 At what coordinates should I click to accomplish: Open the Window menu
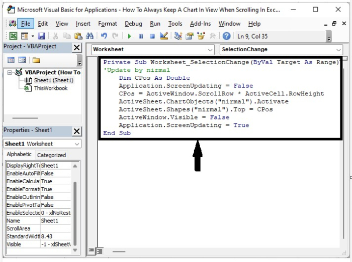click(x=229, y=24)
